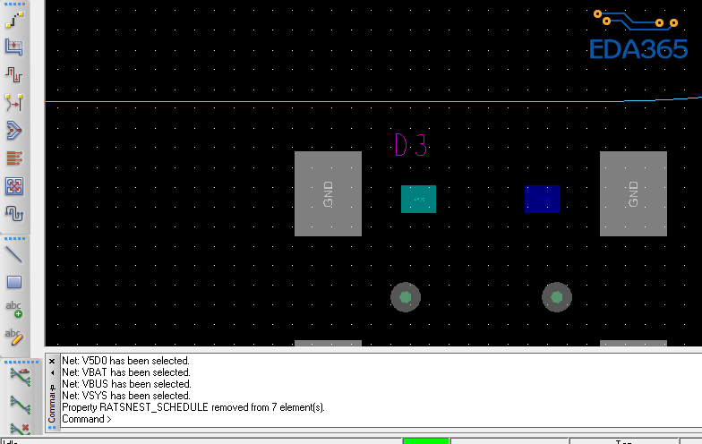Viewport: 702px width, 444px height.
Task: Click the ratsnest icon with red hat
Action: click(20, 377)
